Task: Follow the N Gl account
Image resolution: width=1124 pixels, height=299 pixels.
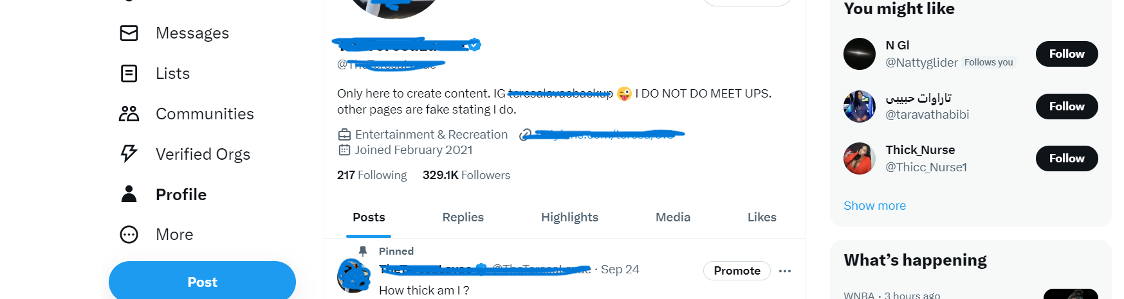Action: click(x=1066, y=54)
